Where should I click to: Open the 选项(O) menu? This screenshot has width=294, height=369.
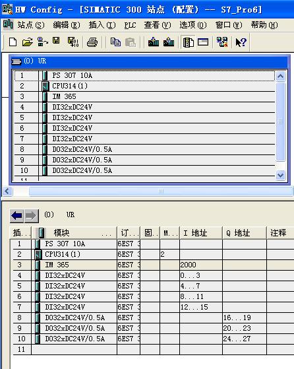pos(193,24)
